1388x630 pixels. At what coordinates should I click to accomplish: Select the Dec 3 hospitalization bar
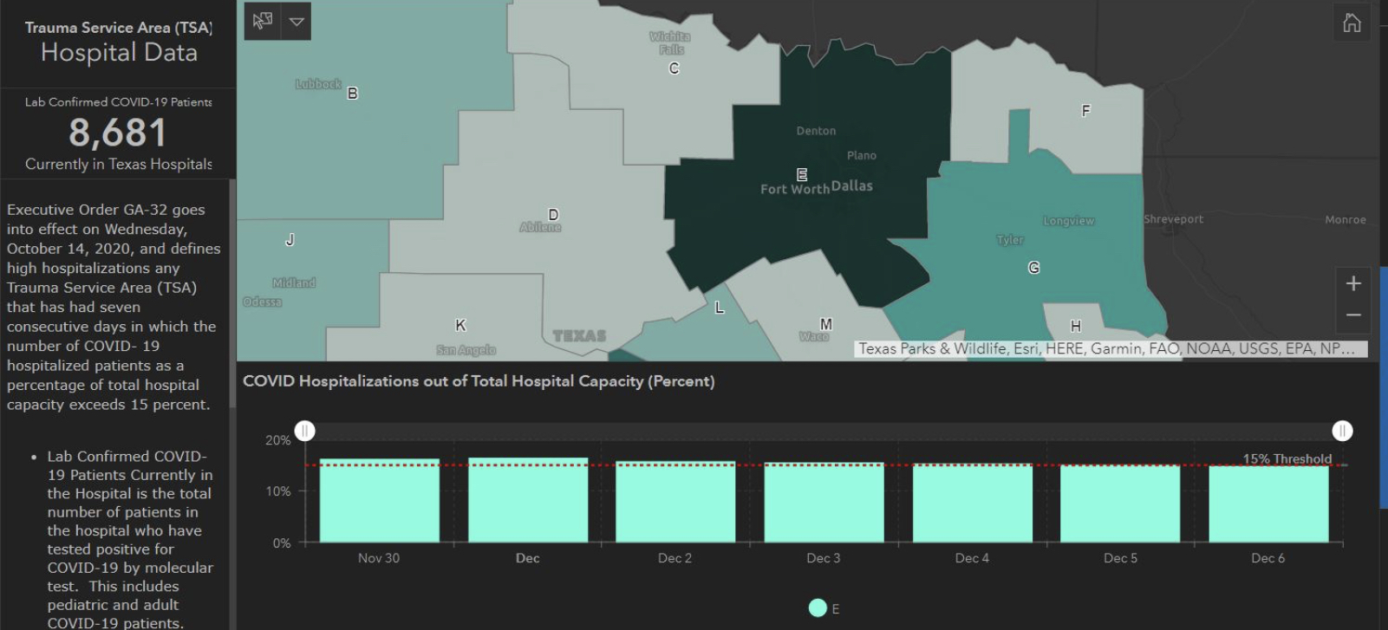(824, 503)
